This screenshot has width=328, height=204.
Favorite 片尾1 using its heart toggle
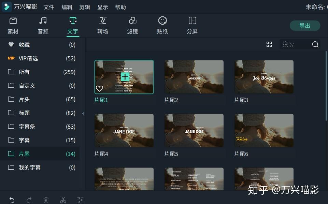tap(99, 88)
